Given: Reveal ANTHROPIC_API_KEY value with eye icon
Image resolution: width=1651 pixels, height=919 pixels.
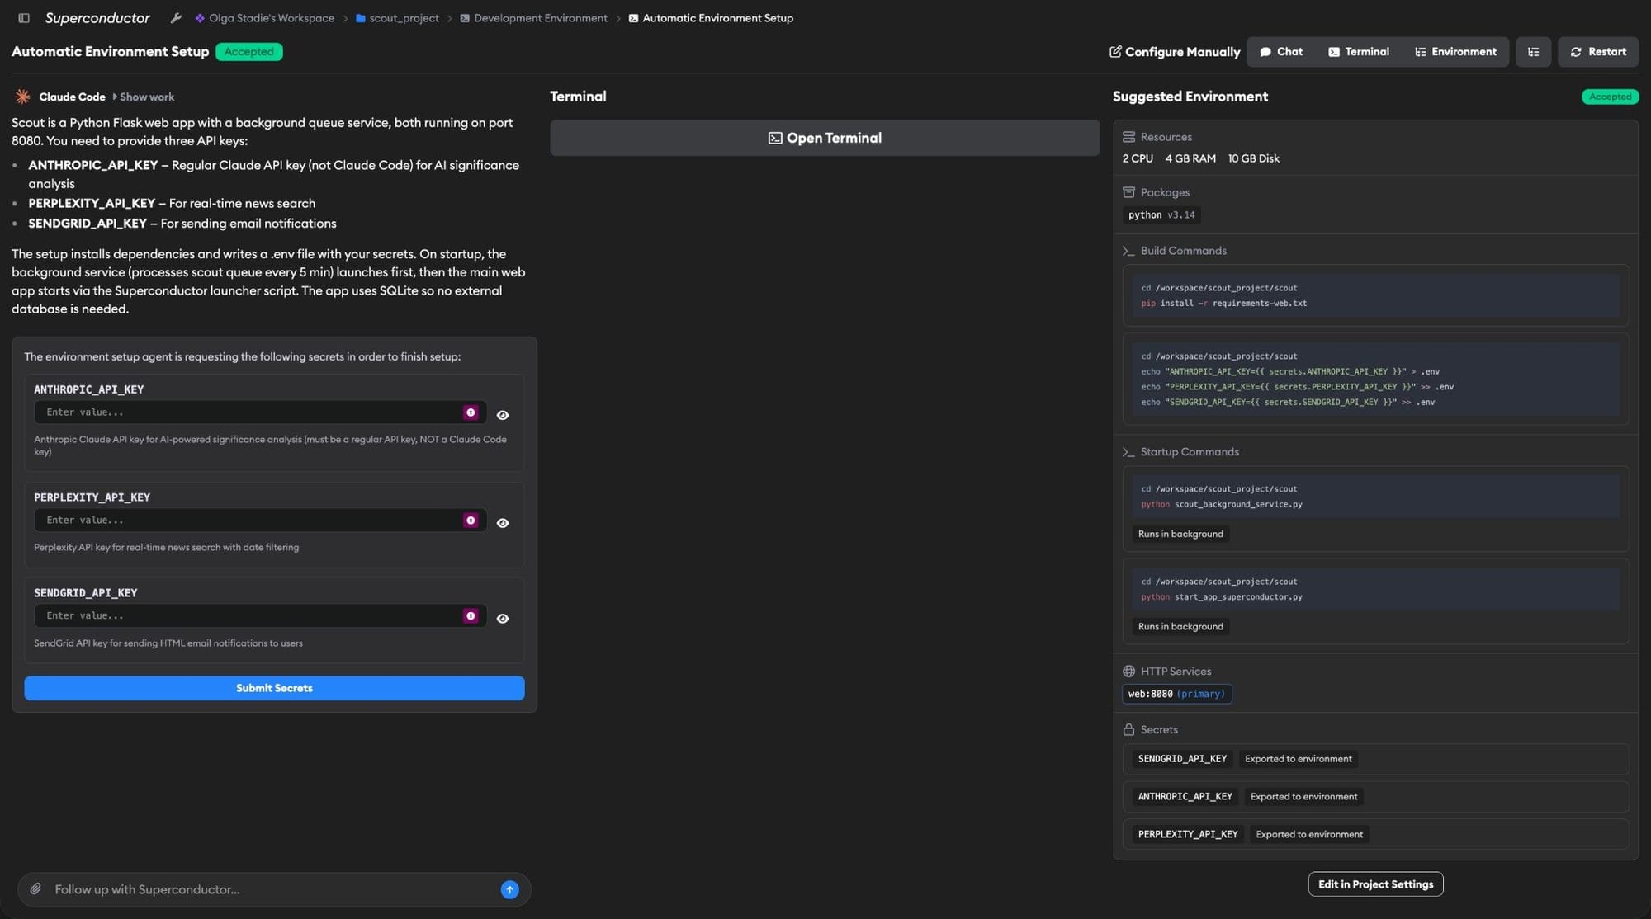Looking at the screenshot, I should 503,415.
